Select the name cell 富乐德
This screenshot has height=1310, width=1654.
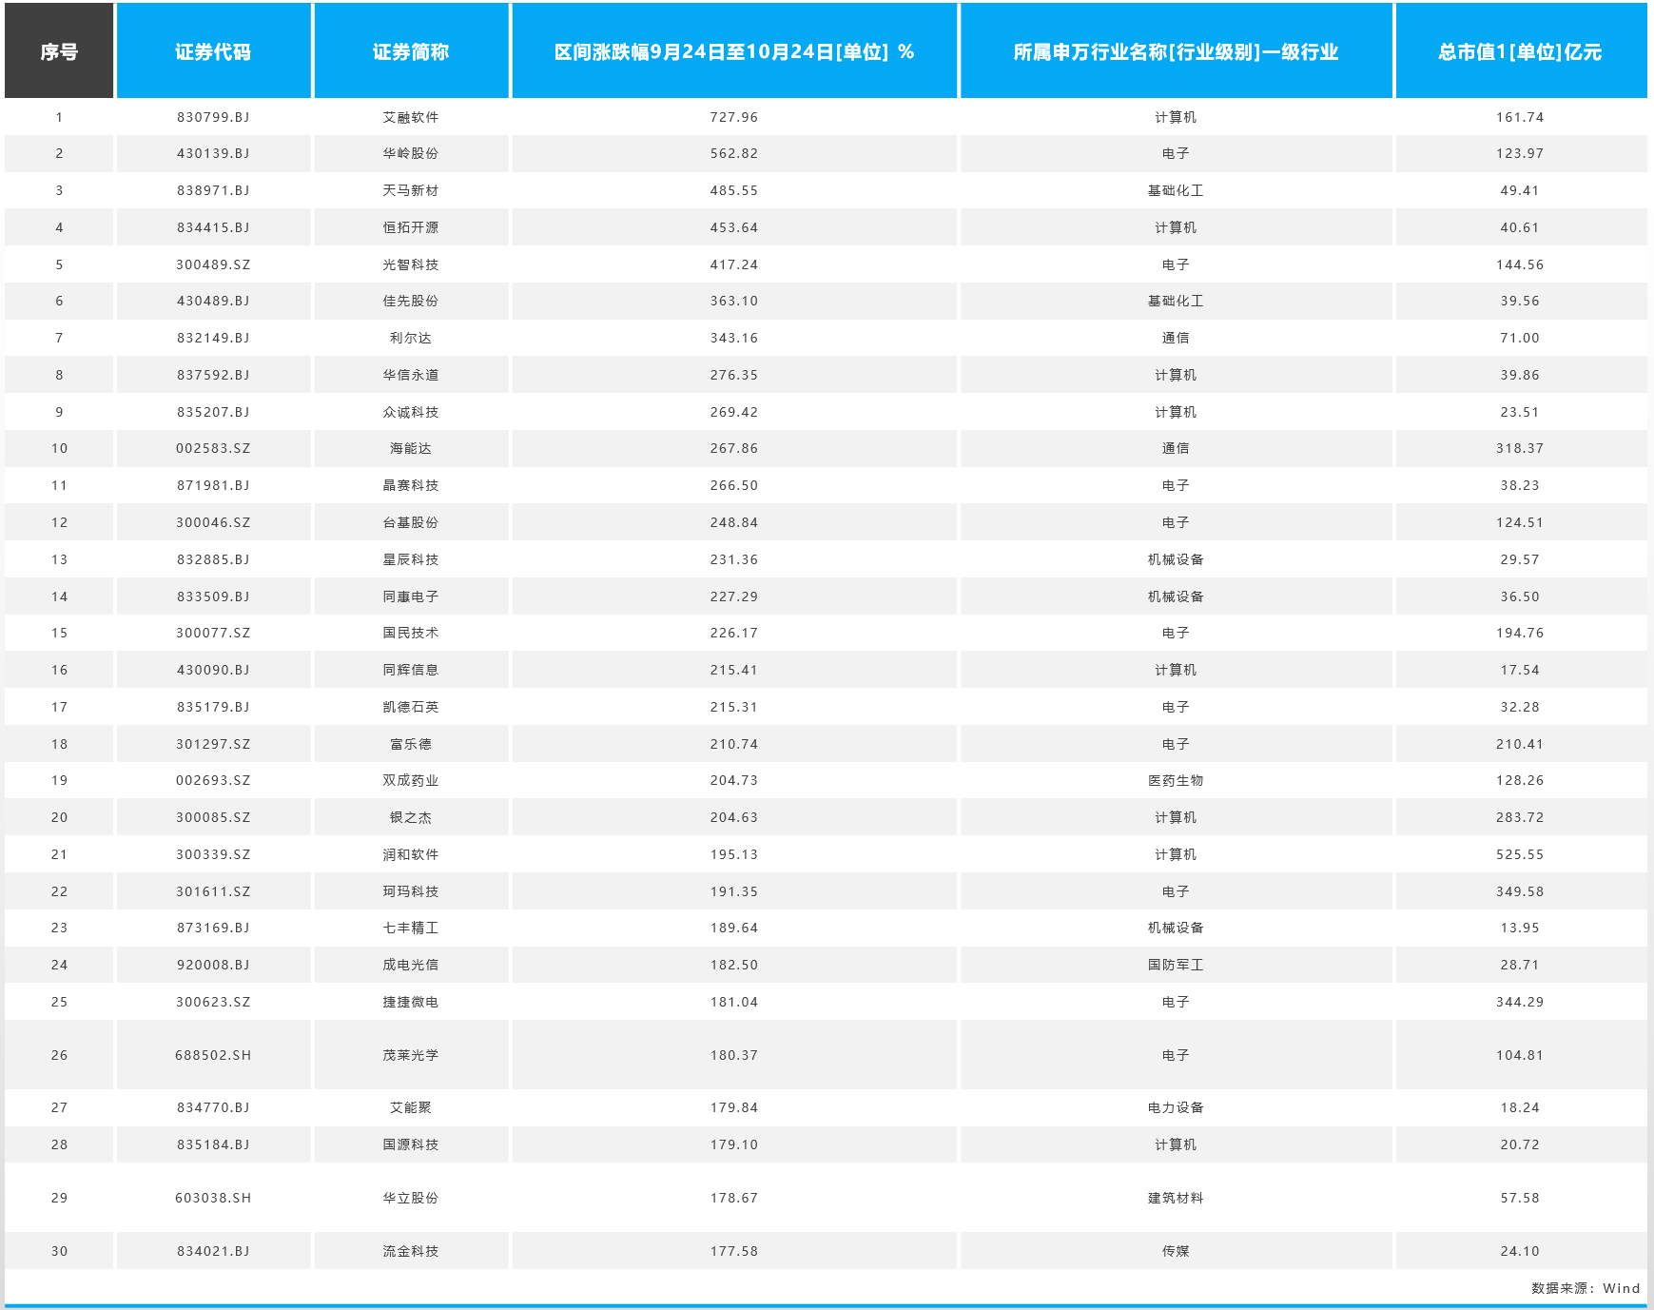(x=411, y=744)
